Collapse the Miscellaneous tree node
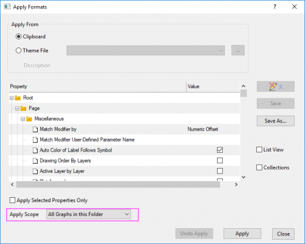Screen dimensions: 305x244 pos(23,119)
